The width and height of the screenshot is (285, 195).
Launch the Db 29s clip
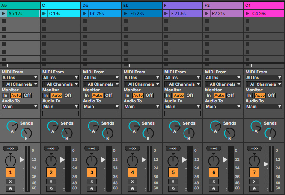coord(85,13)
